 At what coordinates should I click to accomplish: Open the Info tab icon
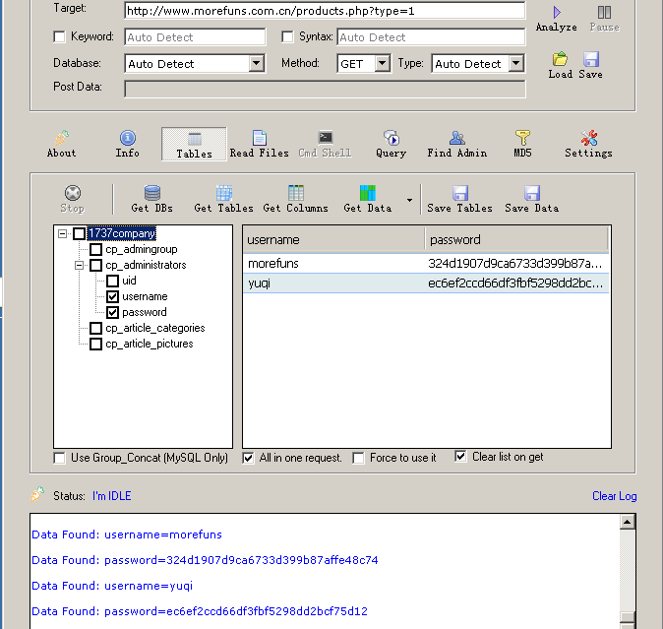pyautogui.click(x=128, y=138)
